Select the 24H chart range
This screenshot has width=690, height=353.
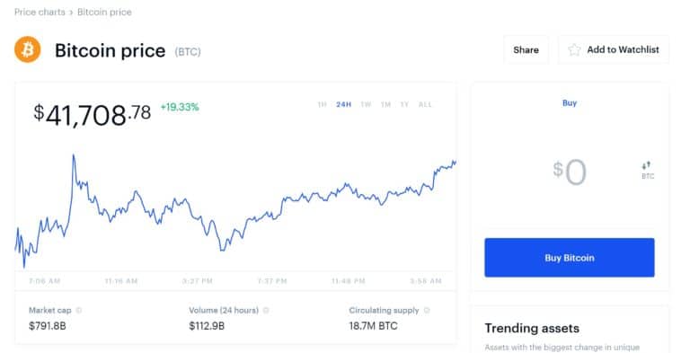(344, 105)
